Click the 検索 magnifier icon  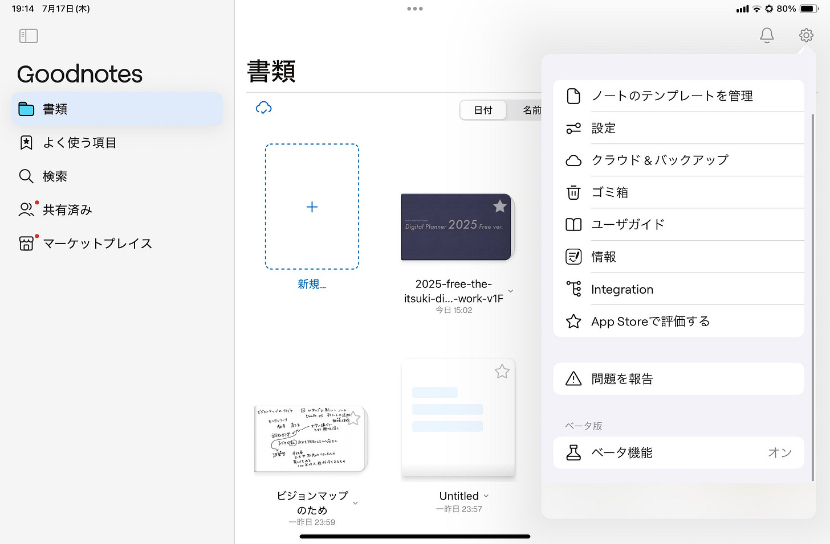tap(26, 176)
